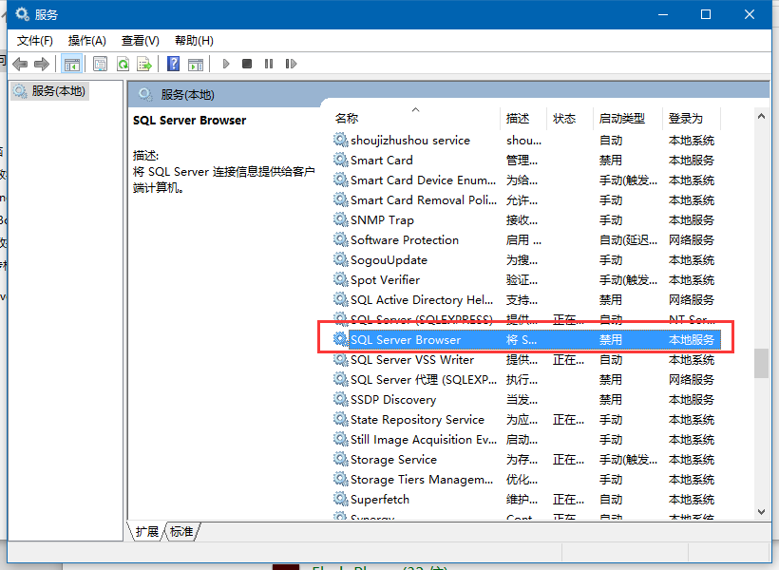Select the SogouUpdate service
Viewport: 779px width, 570px height.
click(526, 260)
